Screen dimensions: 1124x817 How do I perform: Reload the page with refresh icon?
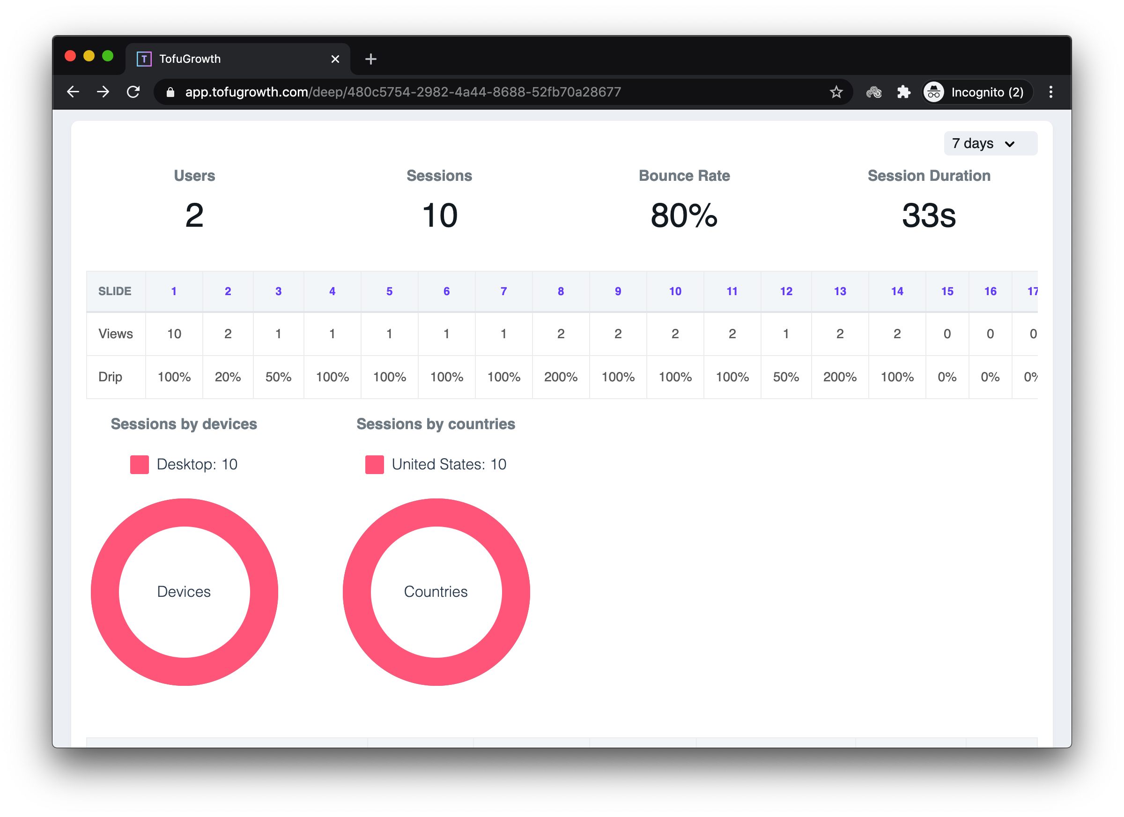133,92
